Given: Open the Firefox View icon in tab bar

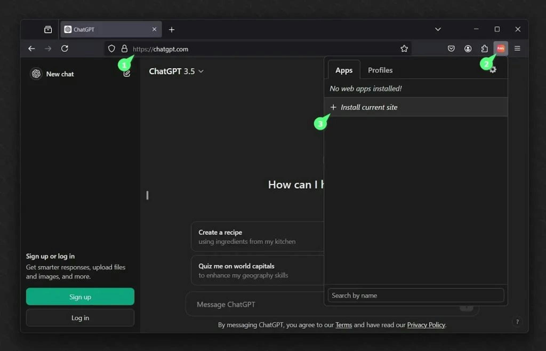Looking at the screenshot, I should (x=48, y=29).
